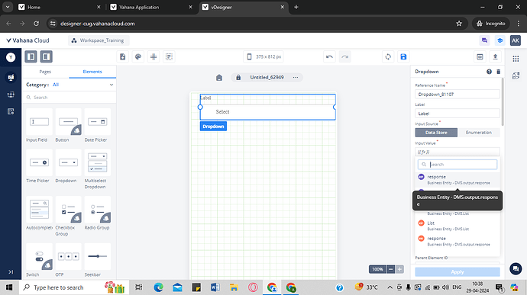527x295 pixels.
Task: Click the publish upload icon
Action: 495,56
